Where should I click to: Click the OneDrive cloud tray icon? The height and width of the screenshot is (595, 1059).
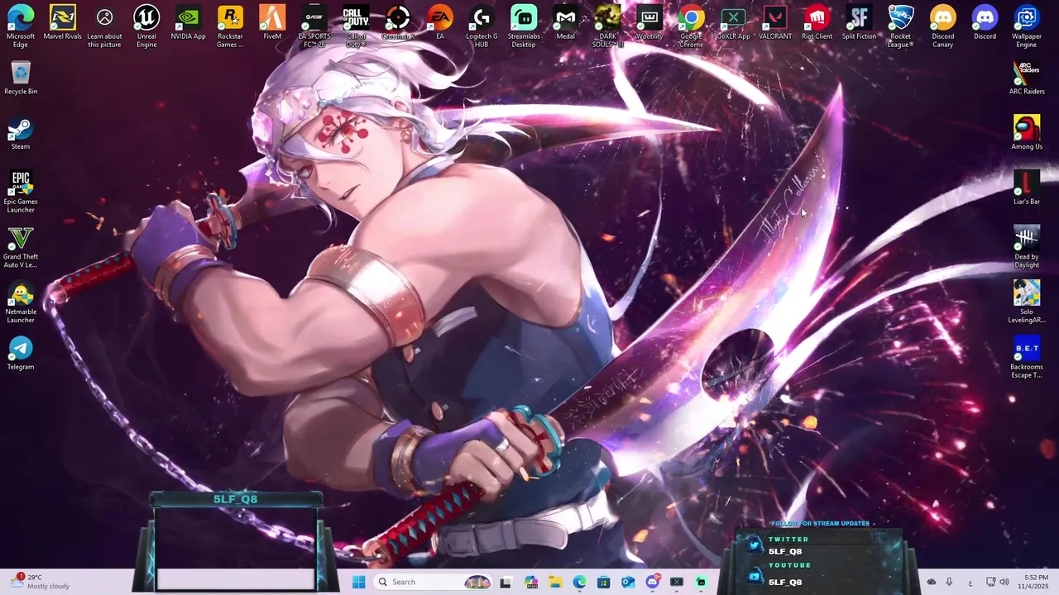click(932, 582)
